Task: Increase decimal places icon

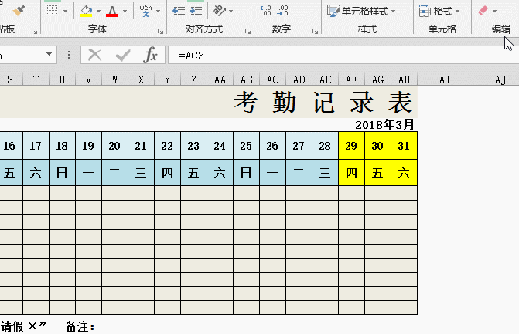Action: pyautogui.click(x=265, y=11)
